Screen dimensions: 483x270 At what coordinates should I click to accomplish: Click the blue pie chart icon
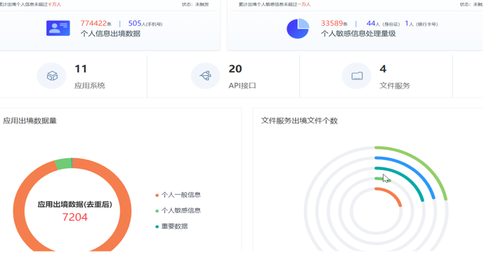point(298,28)
